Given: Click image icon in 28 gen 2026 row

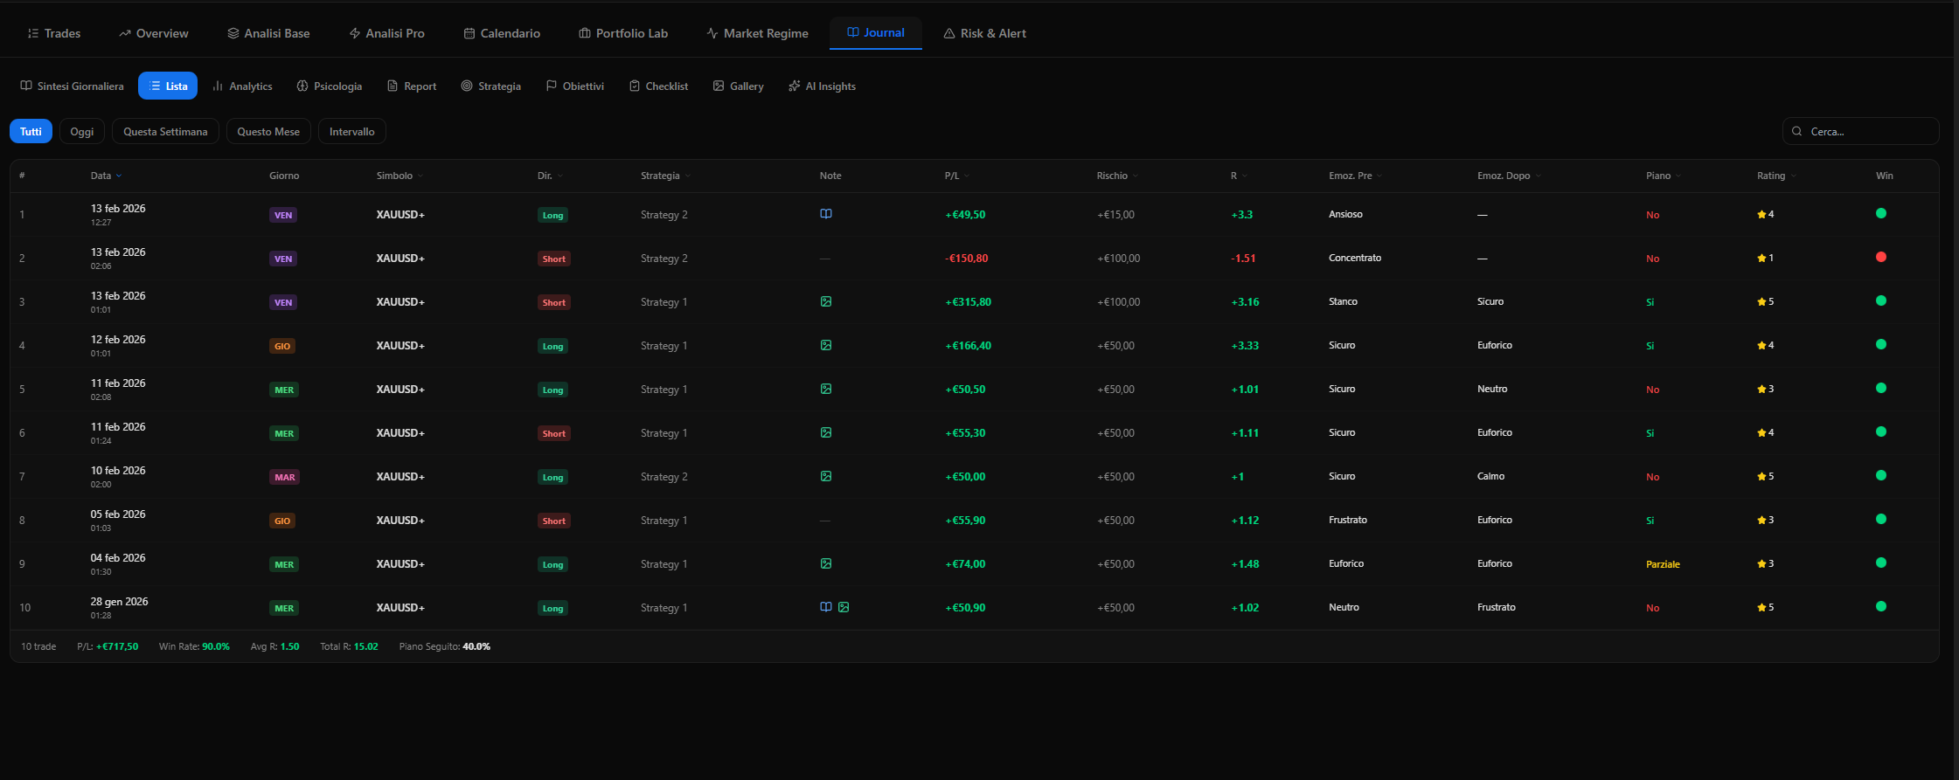Looking at the screenshot, I should click(844, 607).
